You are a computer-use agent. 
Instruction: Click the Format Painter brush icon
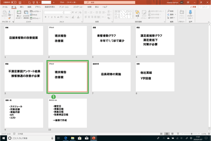pyautogui.click(x=9, y=18)
